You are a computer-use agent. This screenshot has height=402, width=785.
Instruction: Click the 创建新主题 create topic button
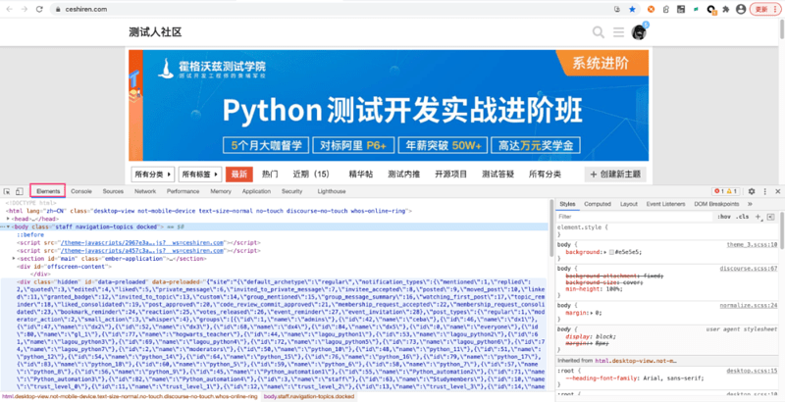coord(615,175)
